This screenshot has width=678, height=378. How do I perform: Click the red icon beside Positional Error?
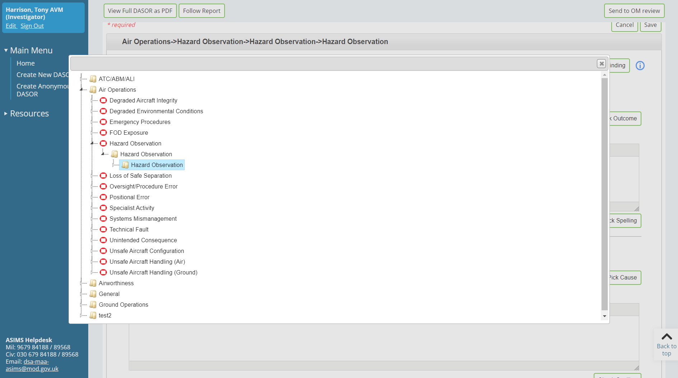(103, 197)
